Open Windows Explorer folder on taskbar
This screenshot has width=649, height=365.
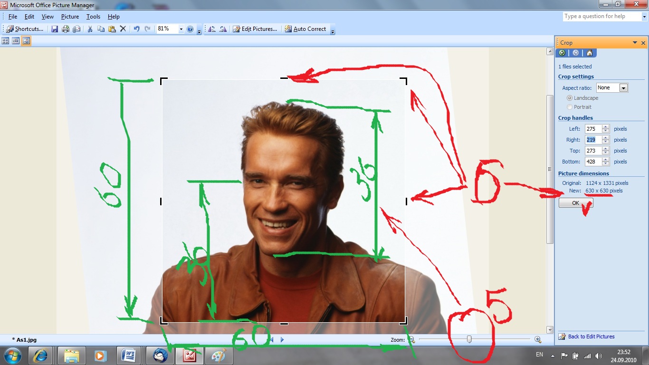pyautogui.click(x=72, y=355)
